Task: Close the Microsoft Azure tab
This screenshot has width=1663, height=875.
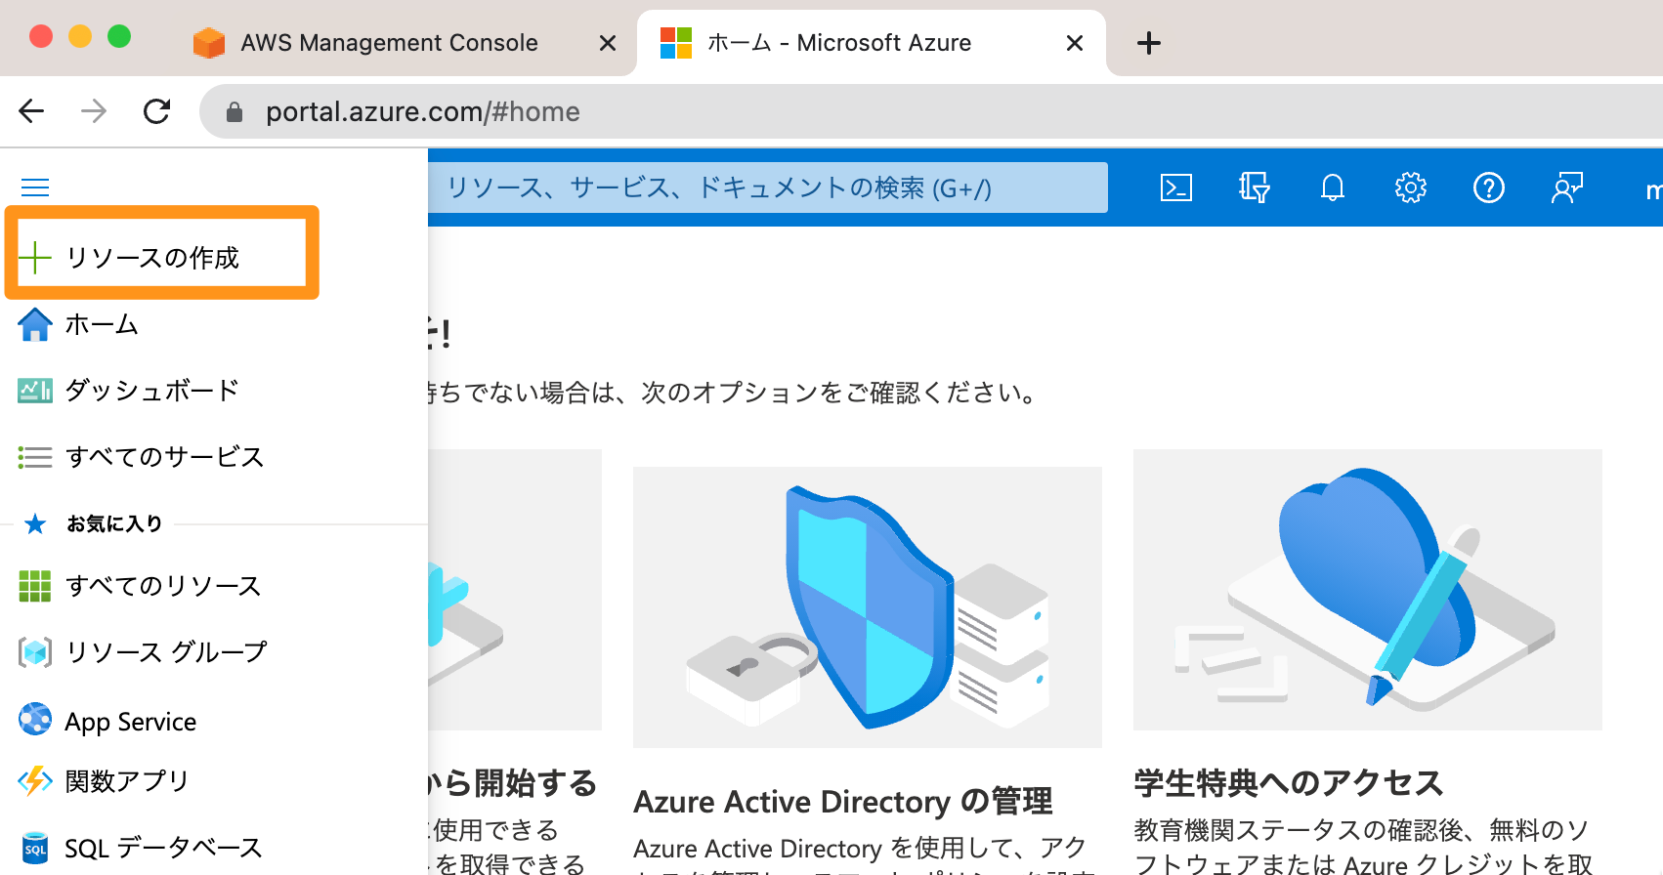Action: [x=1075, y=43]
